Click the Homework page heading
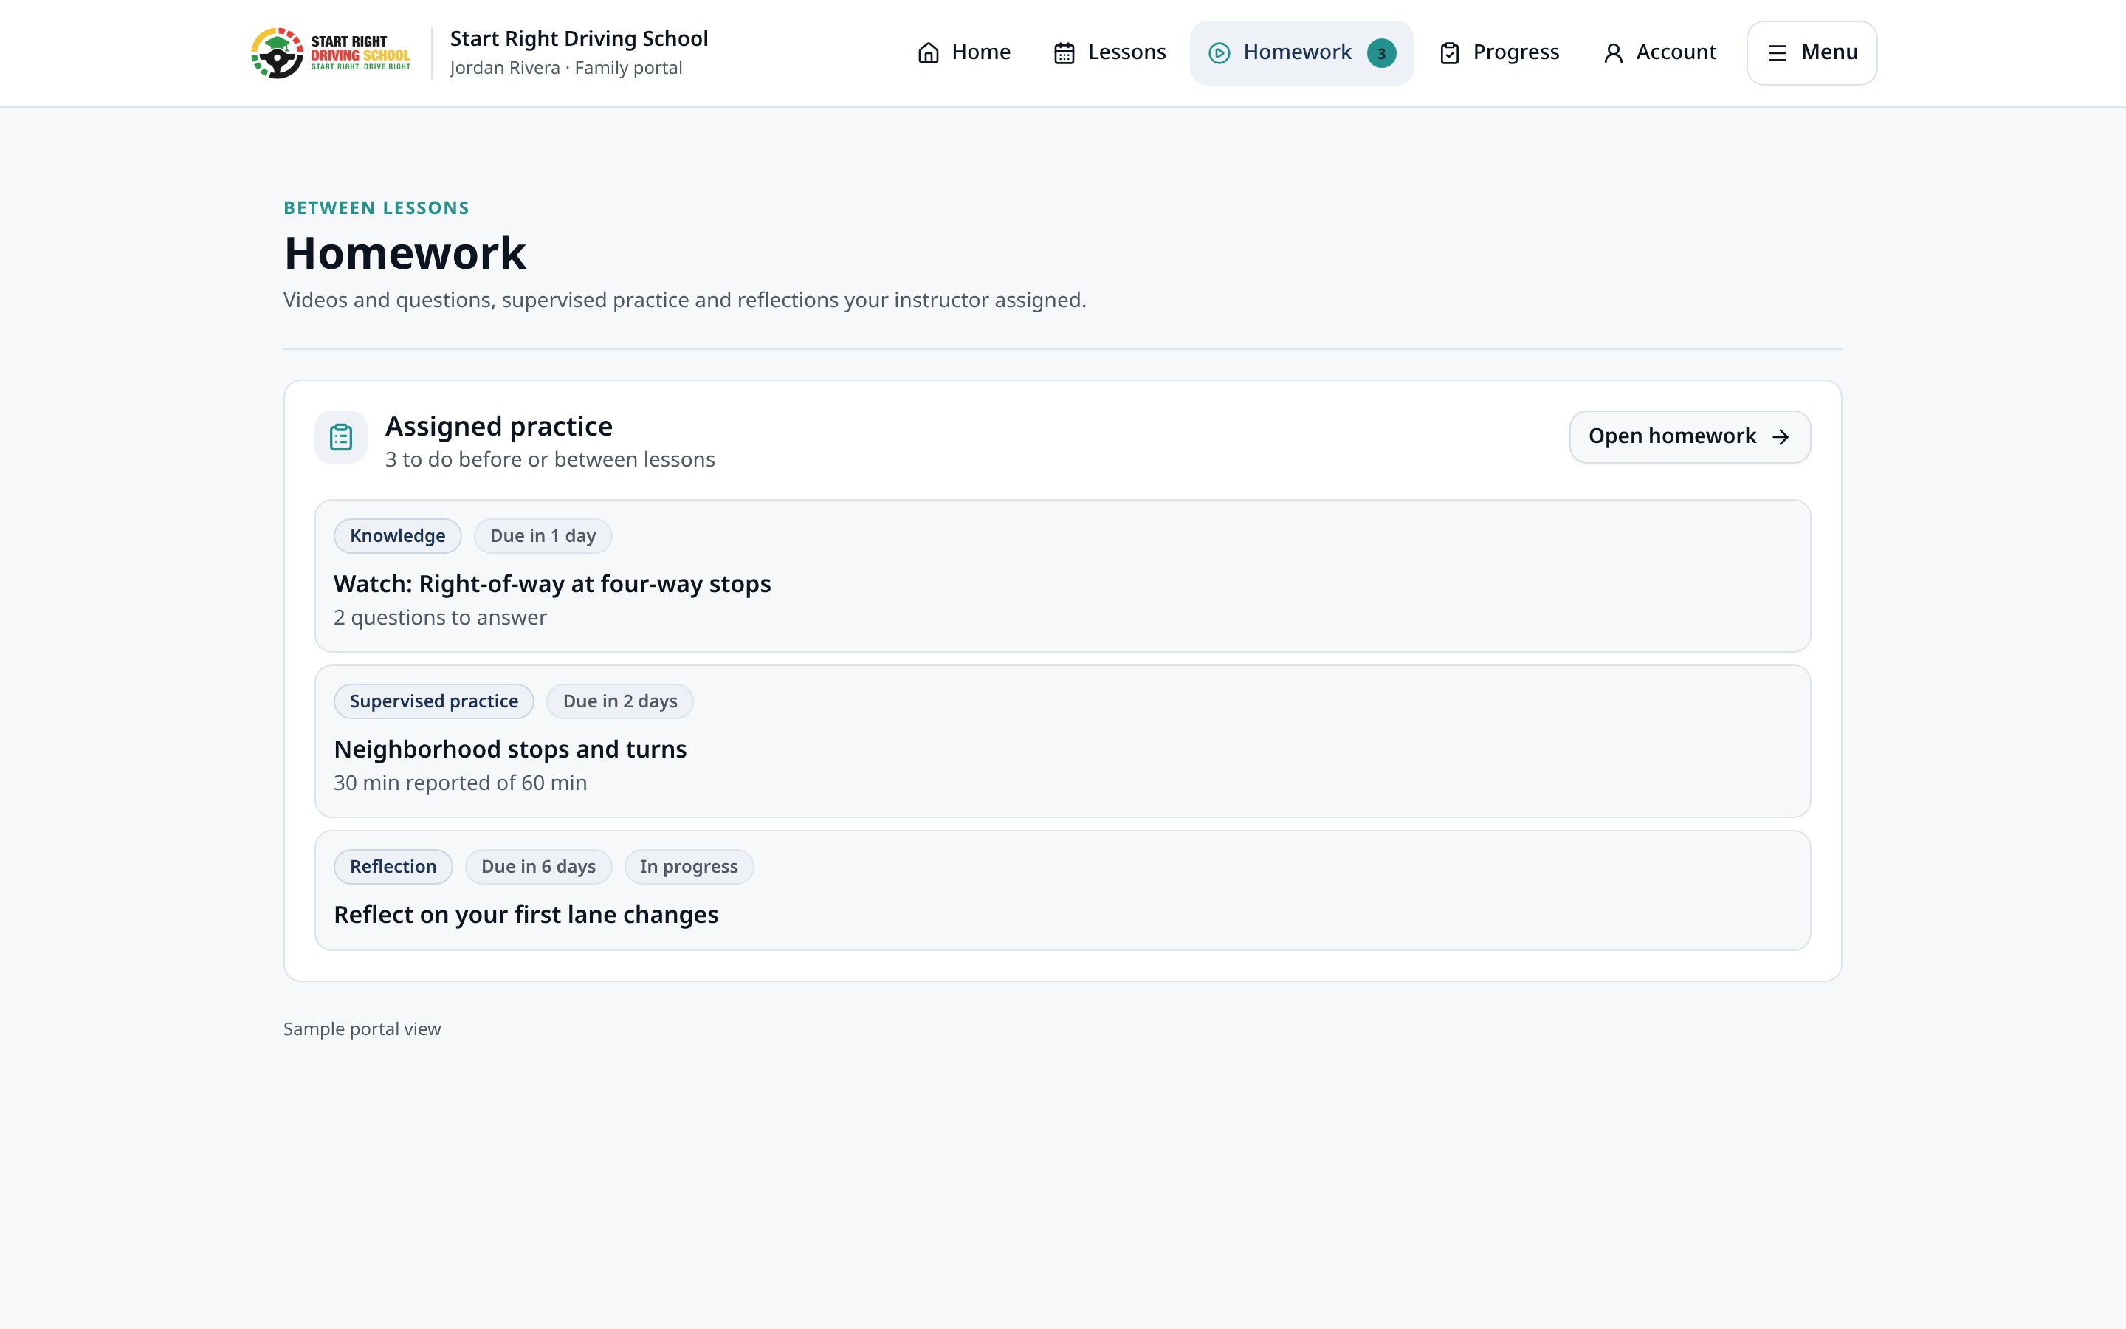This screenshot has width=2126, height=1329. click(405, 253)
